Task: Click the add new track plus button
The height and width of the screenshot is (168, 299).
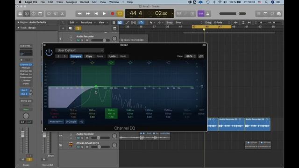Action: 63,28
